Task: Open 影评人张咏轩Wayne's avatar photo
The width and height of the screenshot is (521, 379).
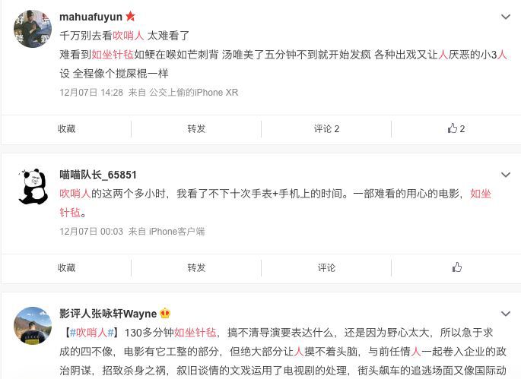Action: [x=33, y=325]
